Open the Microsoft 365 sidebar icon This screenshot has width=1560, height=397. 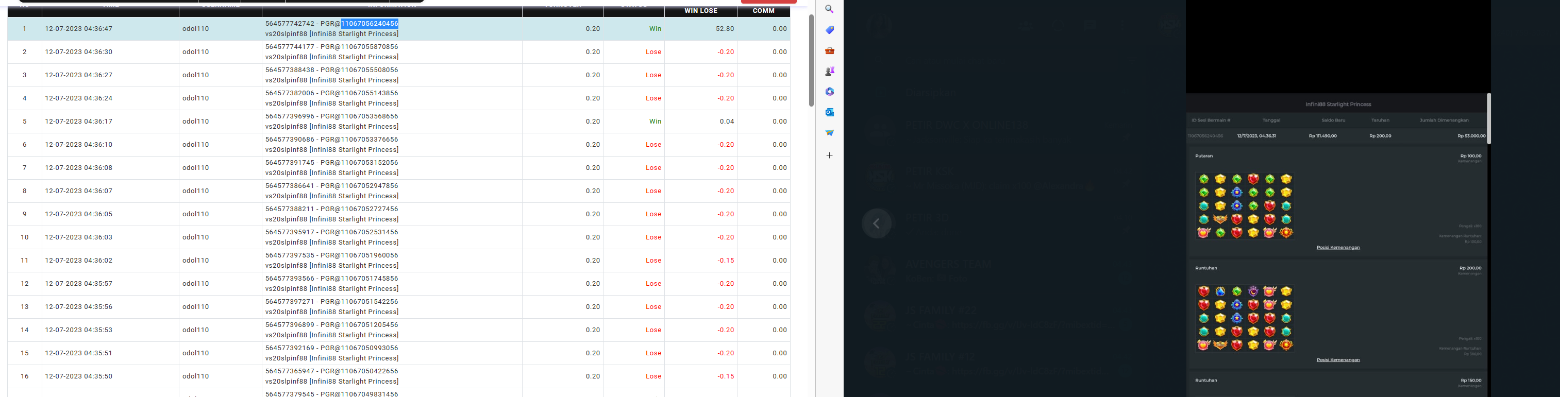tap(830, 91)
